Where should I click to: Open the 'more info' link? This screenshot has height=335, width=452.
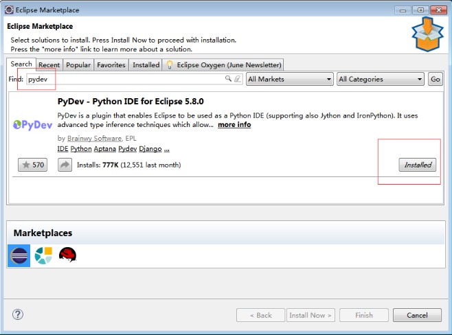click(234, 125)
